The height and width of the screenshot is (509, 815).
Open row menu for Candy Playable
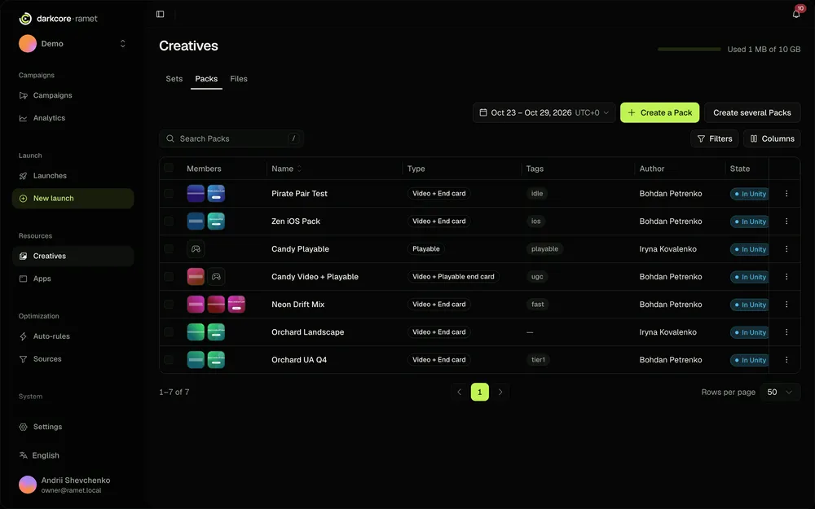pyautogui.click(x=786, y=249)
